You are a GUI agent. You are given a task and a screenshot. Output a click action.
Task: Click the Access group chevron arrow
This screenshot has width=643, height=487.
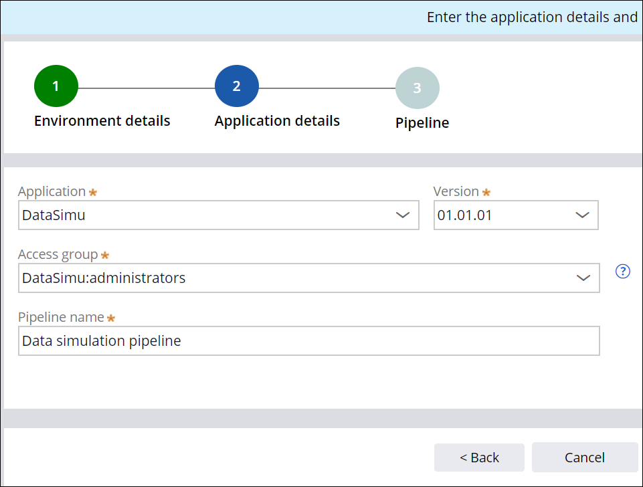(583, 278)
